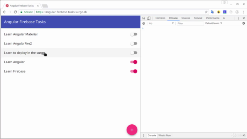Image resolution: width=247 pixels, height=139 pixels.
Task: Close the bottom DevTools drawer
Action: pyautogui.click(x=244, y=136)
